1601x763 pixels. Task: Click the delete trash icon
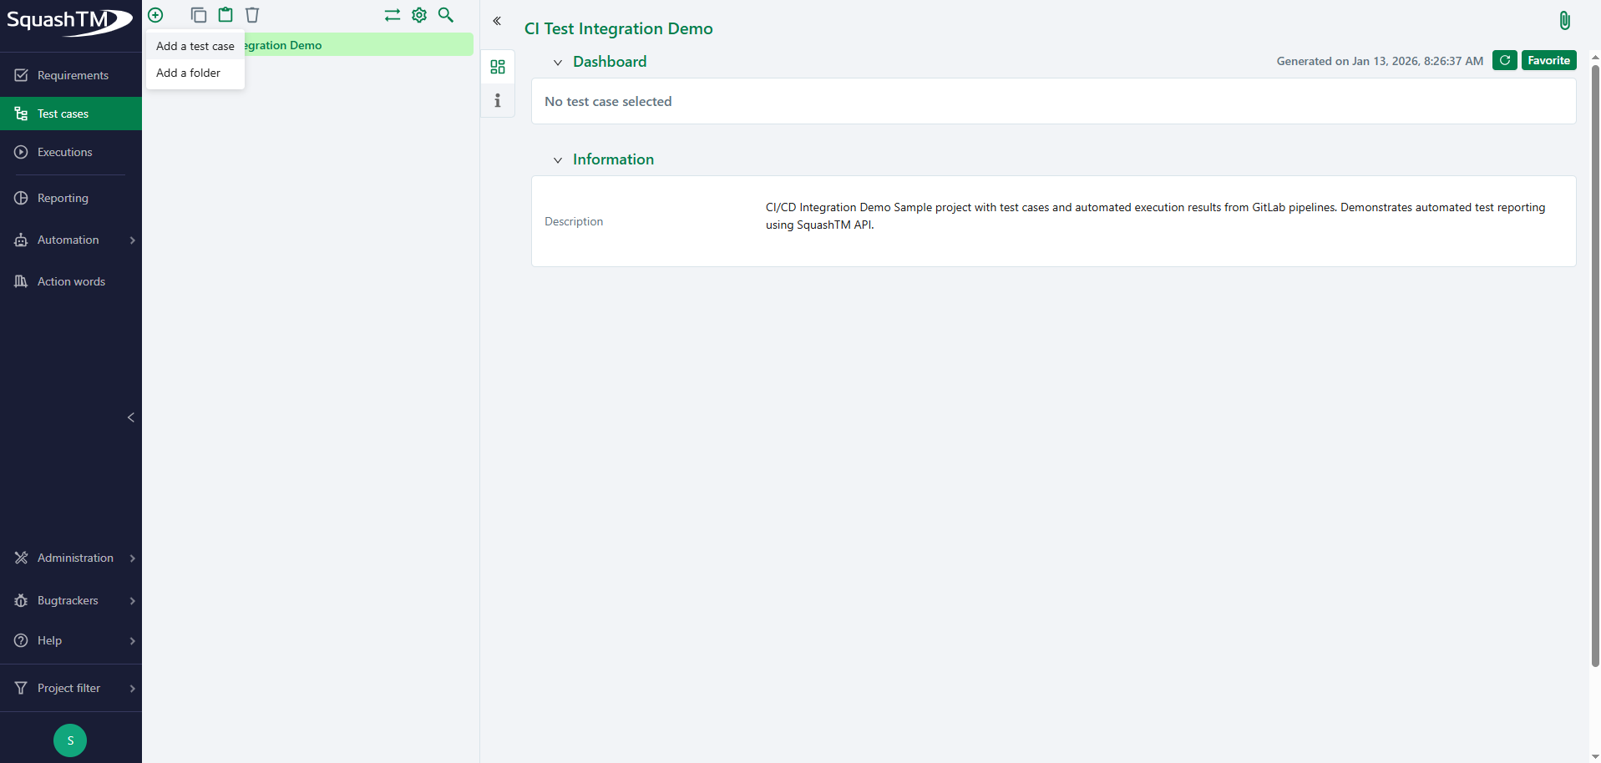pyautogui.click(x=251, y=15)
